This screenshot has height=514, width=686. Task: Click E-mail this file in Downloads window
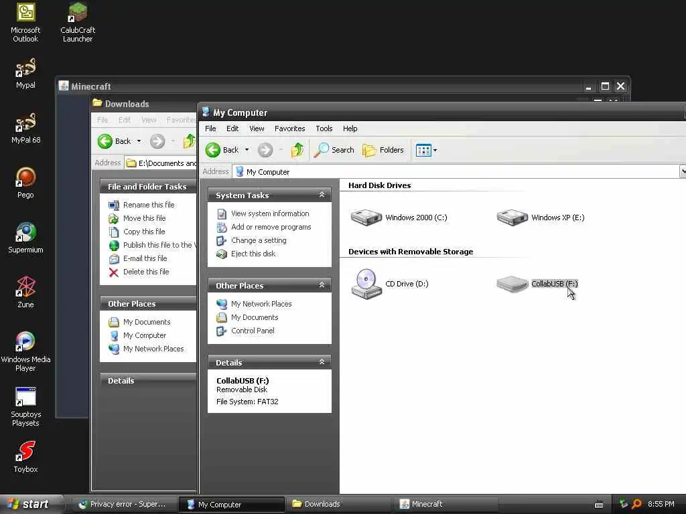pos(145,258)
